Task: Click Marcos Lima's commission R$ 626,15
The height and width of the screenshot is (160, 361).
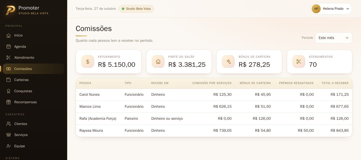Action: 223,106
